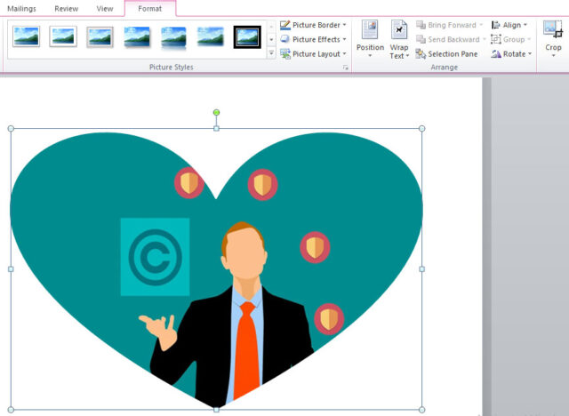Apply the fifth reflected picture style
The width and height of the screenshot is (569, 416).
(173, 37)
